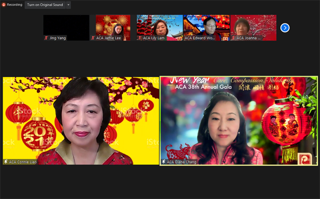Click muted mic icon beside ACA Jamie Lee
The image size is (320, 199).
[x=93, y=38]
